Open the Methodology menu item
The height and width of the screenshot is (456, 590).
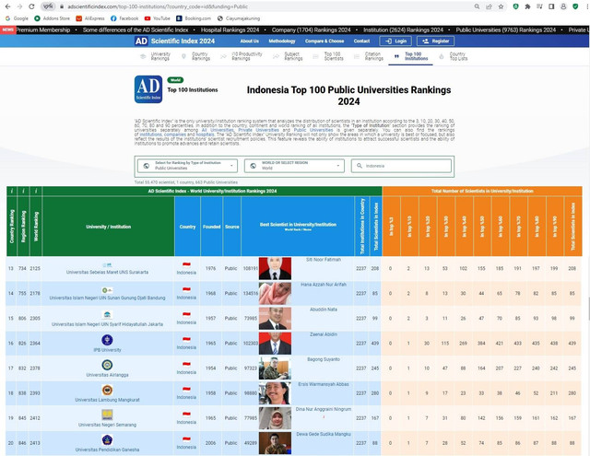tap(282, 41)
